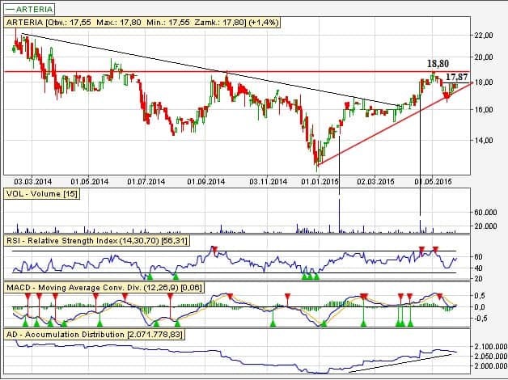The width and height of the screenshot is (508, 380).
Task: Select the rightmost green marker in MACD panel
Action: pos(412,323)
